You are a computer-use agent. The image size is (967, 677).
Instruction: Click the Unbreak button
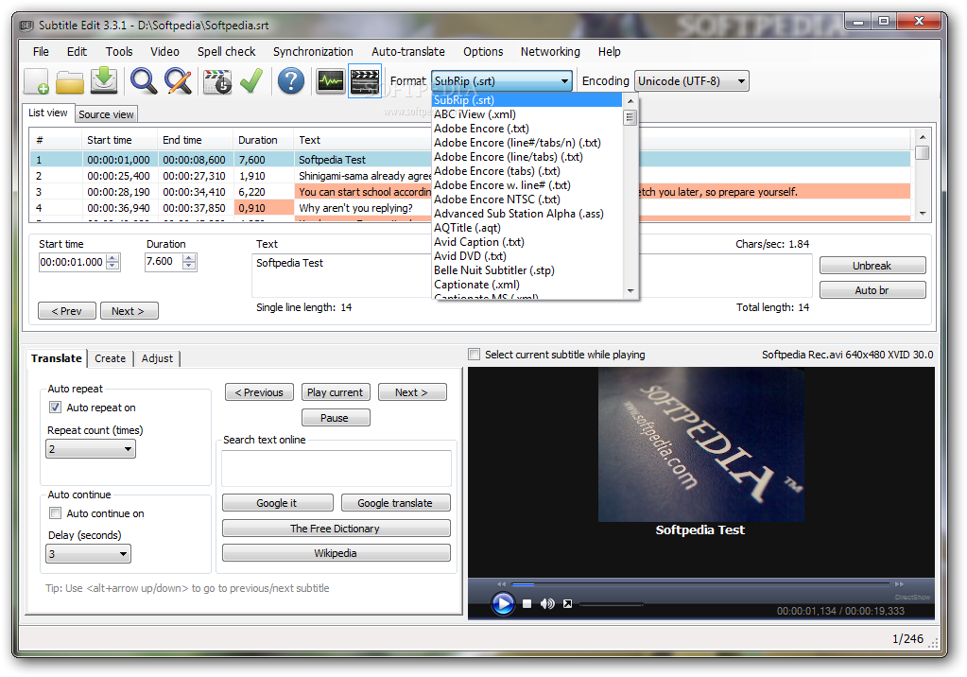[872, 266]
